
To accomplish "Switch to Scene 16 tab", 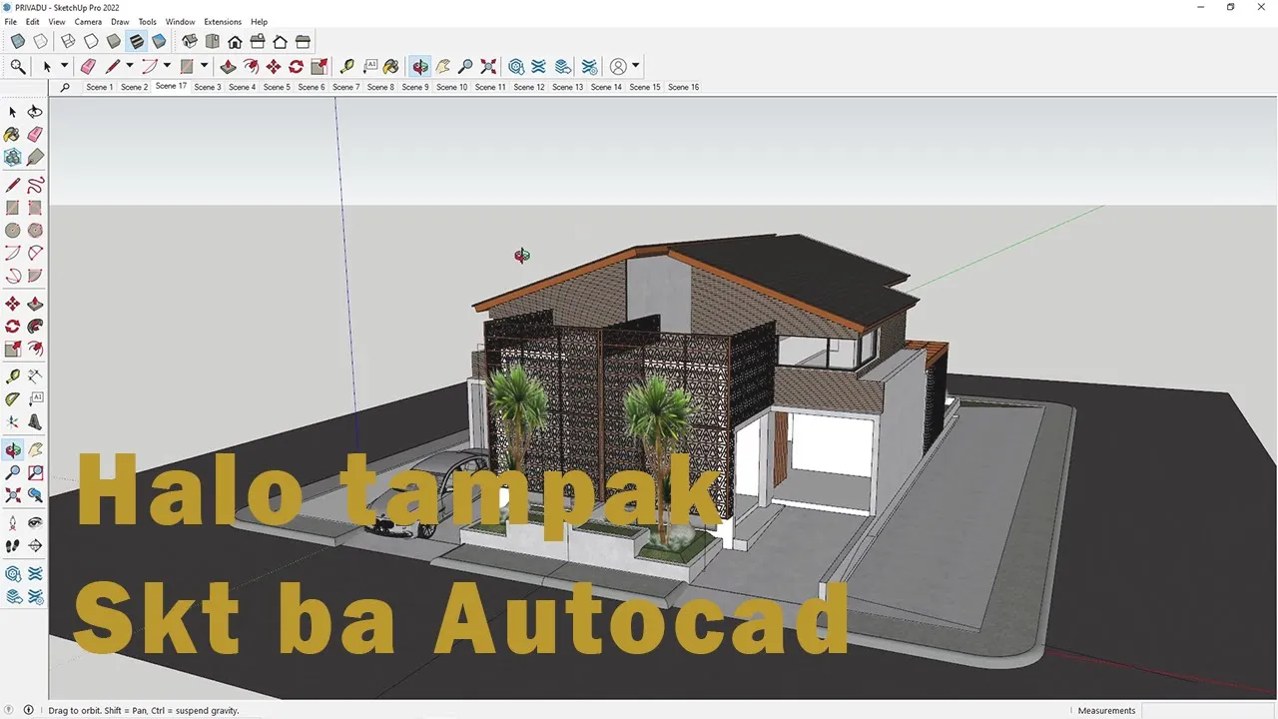I will pyautogui.click(x=683, y=87).
